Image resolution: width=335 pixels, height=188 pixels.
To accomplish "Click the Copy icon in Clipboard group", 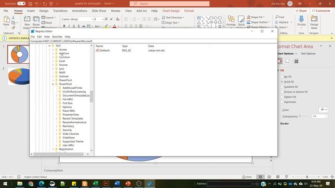I will point(13,22).
